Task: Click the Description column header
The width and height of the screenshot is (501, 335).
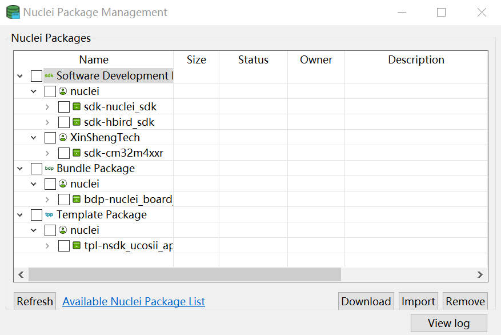Action: pos(416,60)
